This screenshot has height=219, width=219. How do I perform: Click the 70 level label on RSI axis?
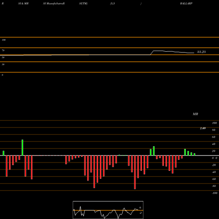(3, 50)
